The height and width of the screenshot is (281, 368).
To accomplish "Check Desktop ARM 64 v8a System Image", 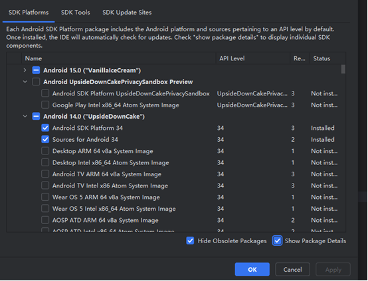I will click(45, 151).
